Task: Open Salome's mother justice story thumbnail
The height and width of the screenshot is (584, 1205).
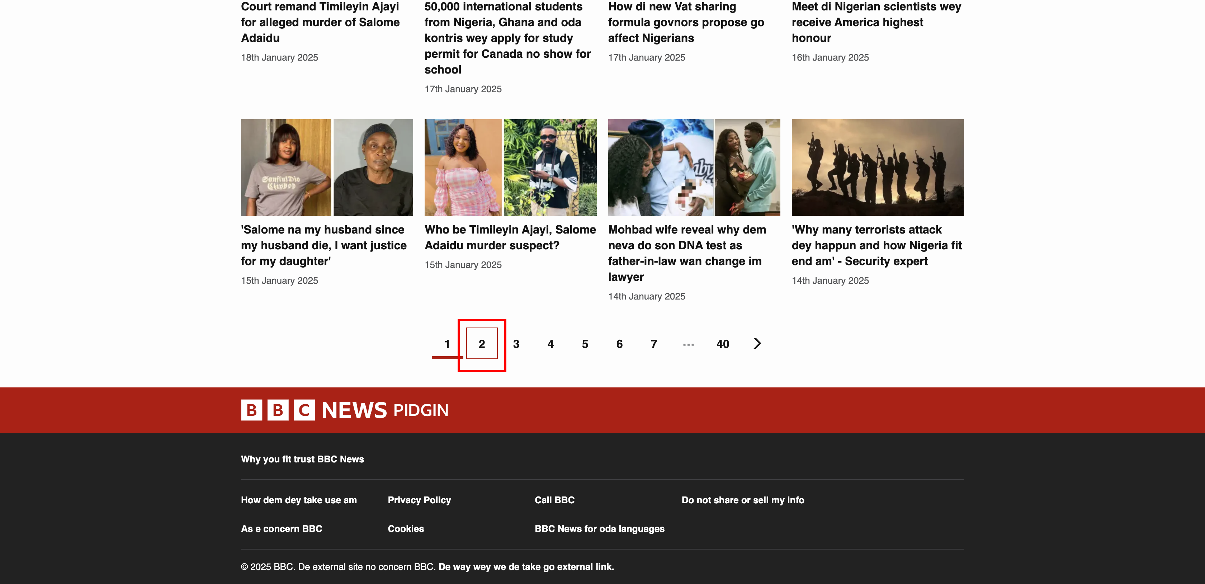Action: pyautogui.click(x=326, y=167)
